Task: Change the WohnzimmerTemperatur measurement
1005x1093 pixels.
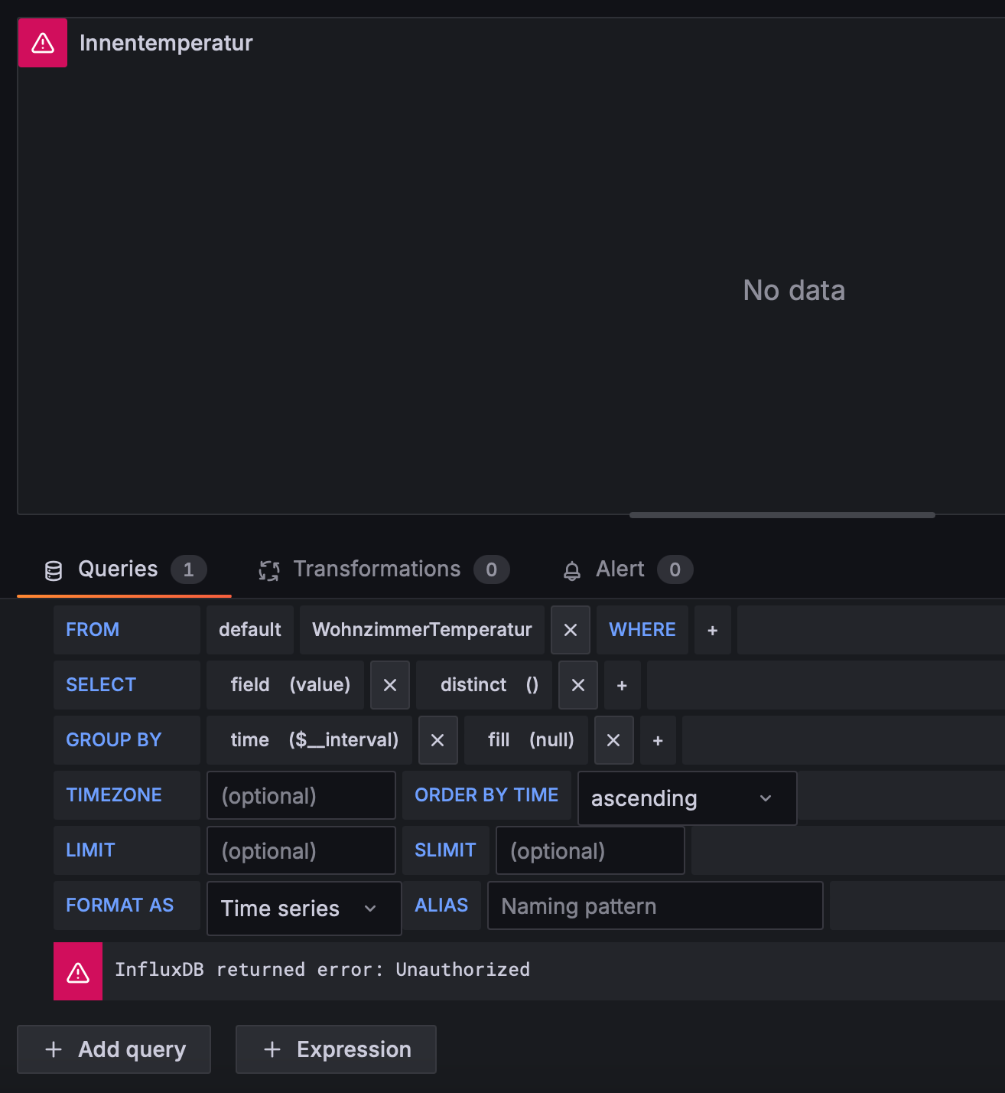Action: coord(422,630)
